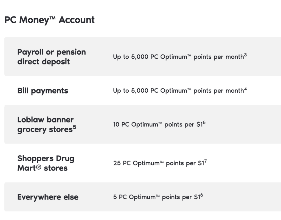Click the registered trademark symbol after Mart
The height and width of the screenshot is (220, 281).
[x=39, y=168]
